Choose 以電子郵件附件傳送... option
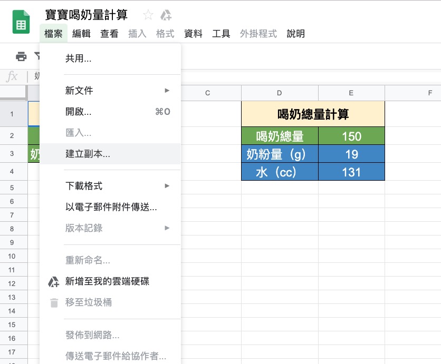This screenshot has height=364, width=441. (111, 207)
